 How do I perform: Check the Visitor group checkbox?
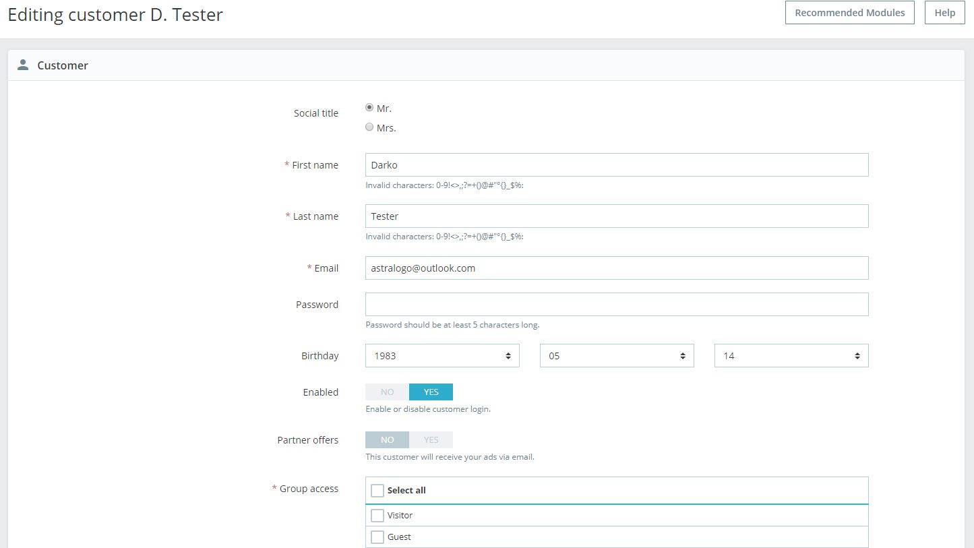click(x=377, y=515)
